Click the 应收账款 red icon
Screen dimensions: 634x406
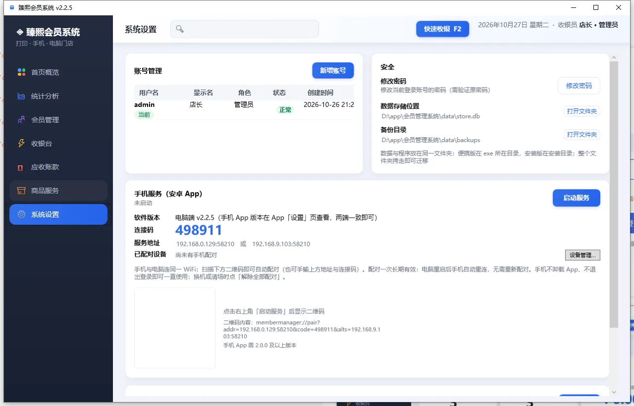20,167
